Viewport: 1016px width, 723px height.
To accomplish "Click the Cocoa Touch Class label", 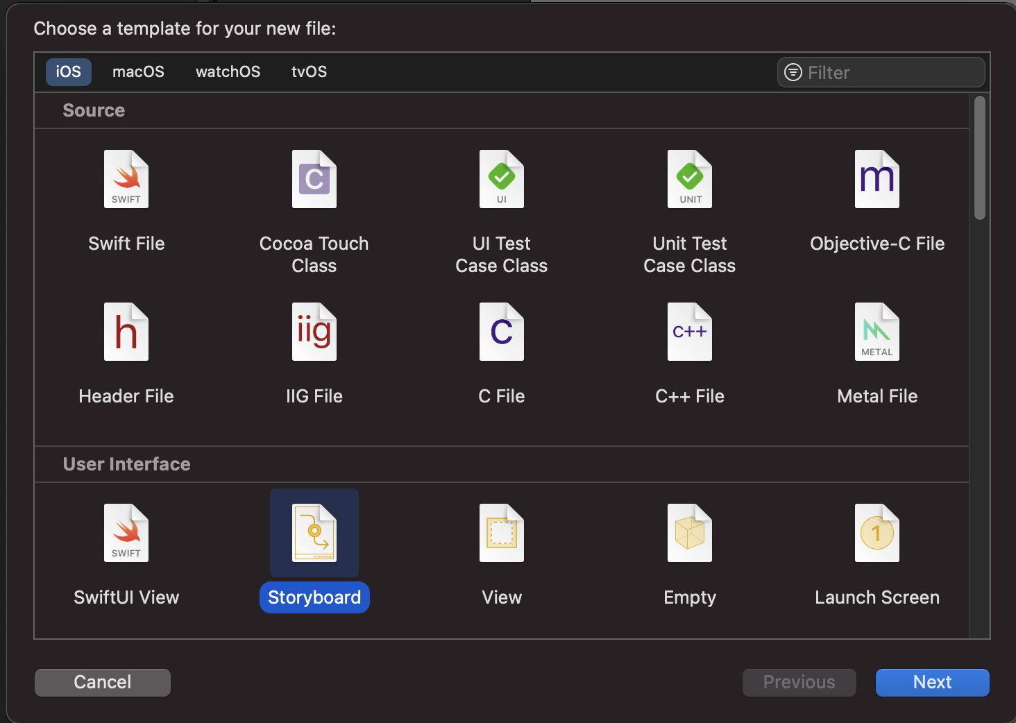I will tap(314, 255).
